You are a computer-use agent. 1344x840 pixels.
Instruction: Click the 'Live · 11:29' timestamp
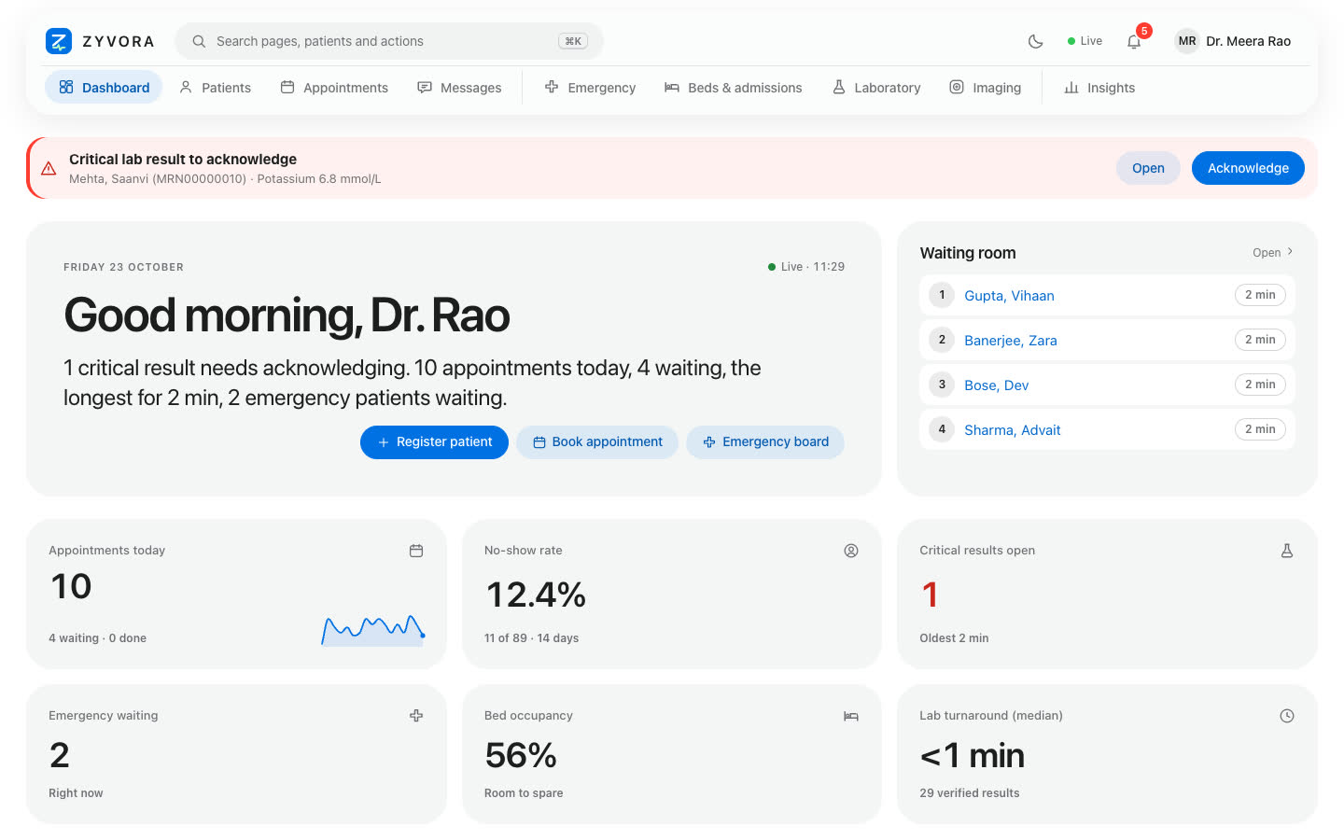[806, 267]
